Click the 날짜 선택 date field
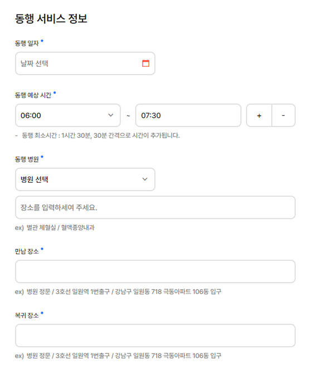312x374 pixels. tap(85, 64)
